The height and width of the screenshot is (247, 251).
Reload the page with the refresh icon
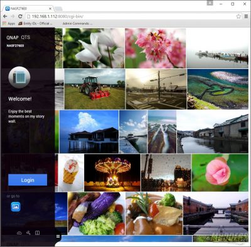(x=20, y=16)
